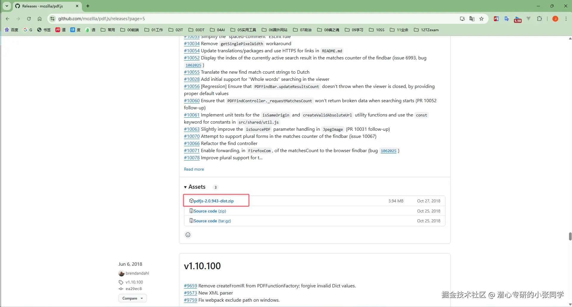Image resolution: width=572 pixels, height=307 pixels.
Task: Close the Releases mozilla/pdf.js tab
Action: (x=77, y=6)
